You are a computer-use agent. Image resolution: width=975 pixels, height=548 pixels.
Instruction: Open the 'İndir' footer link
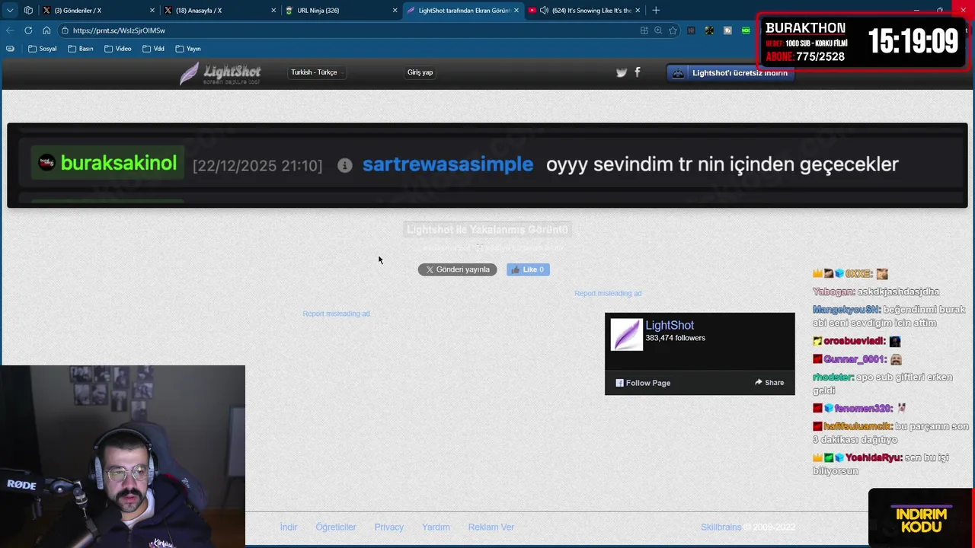coord(289,527)
